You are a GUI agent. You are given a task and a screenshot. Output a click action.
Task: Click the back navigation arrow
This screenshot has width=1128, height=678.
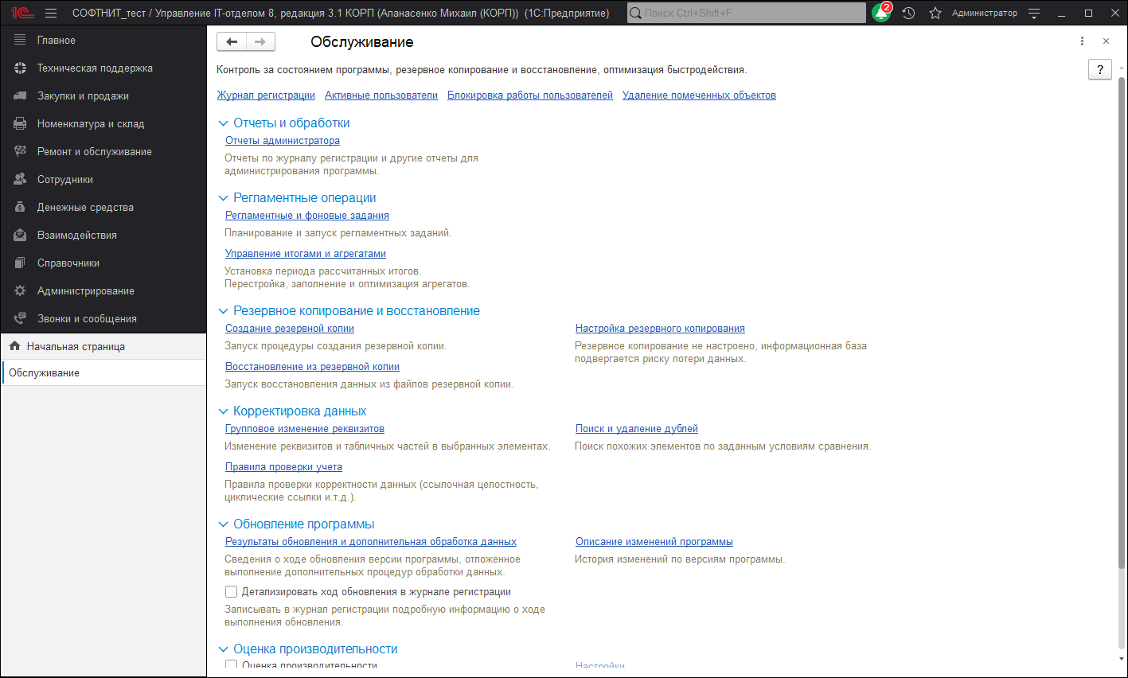click(x=232, y=42)
